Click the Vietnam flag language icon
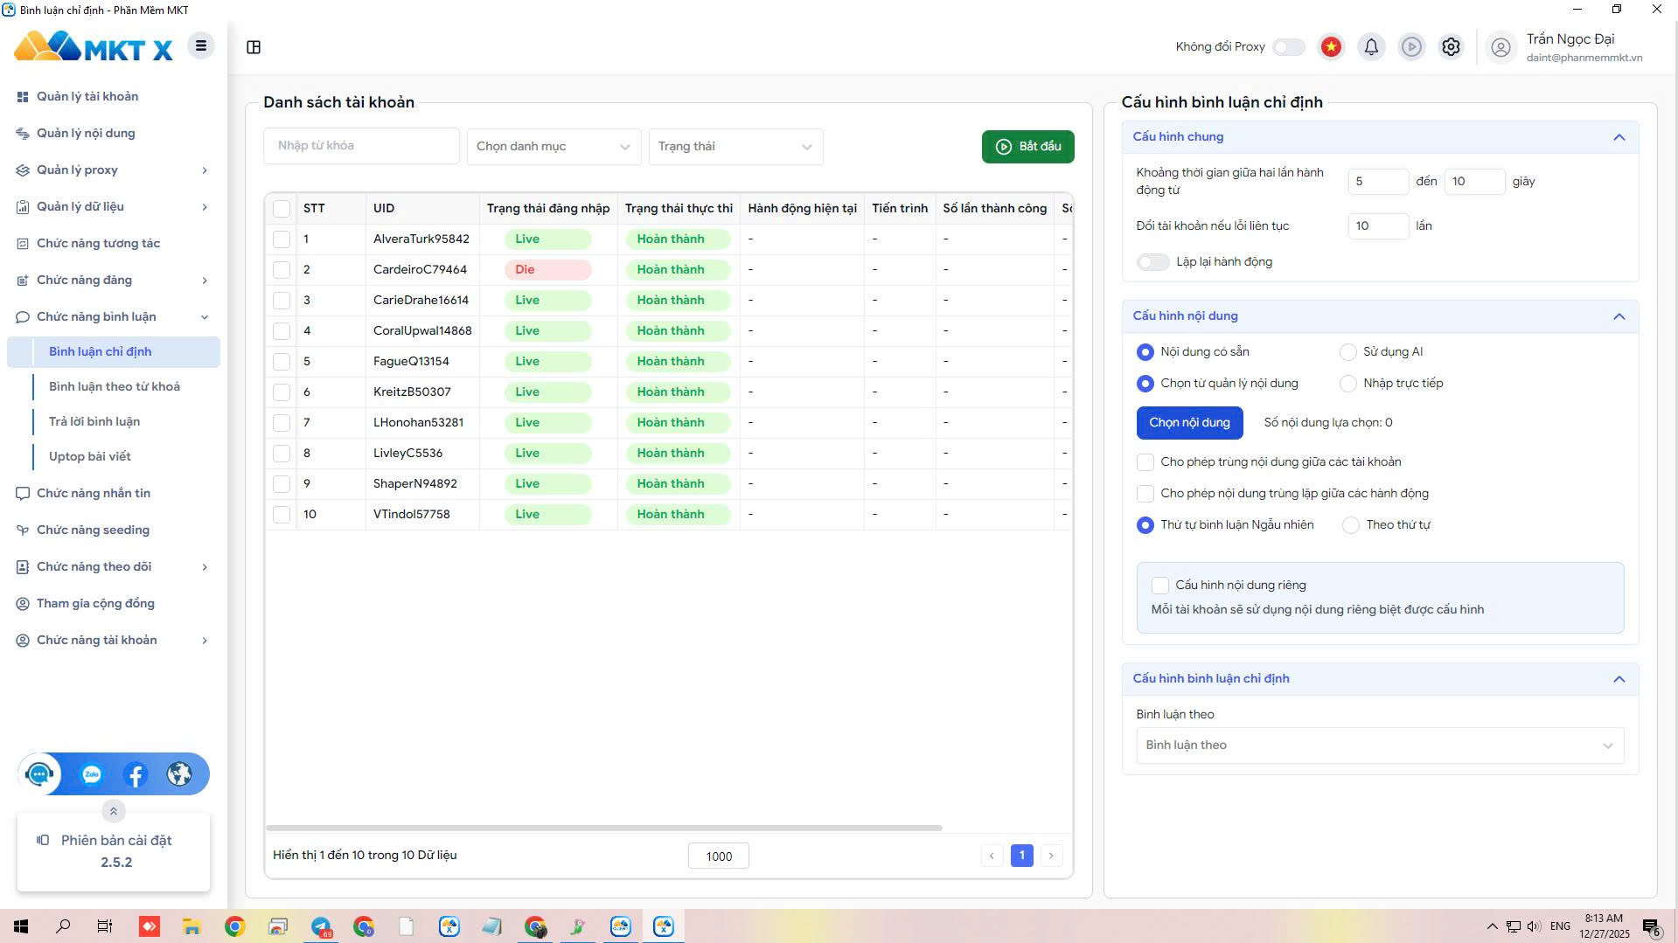This screenshot has width=1678, height=943. pos(1331,47)
